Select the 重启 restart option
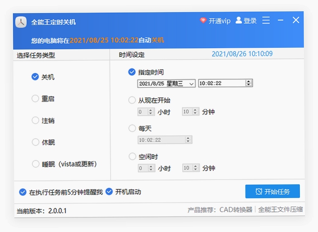 point(35,99)
